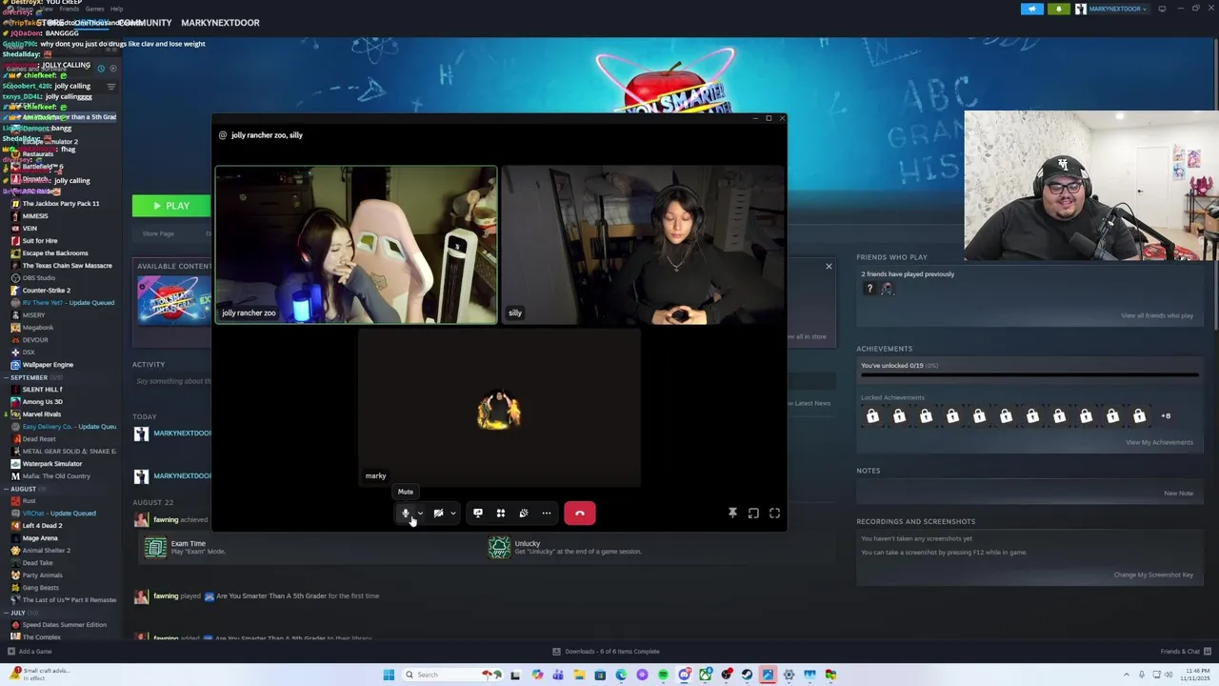Viewport: 1219px width, 686px height.
Task: Select Gang Beasts in library list
Action: point(40,587)
